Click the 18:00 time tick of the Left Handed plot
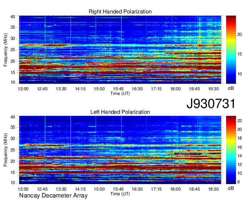 click(175, 189)
